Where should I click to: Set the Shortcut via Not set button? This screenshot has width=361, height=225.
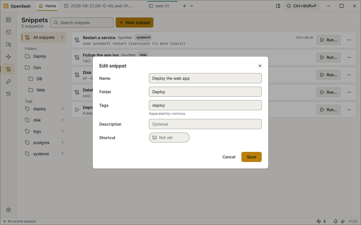click(169, 138)
